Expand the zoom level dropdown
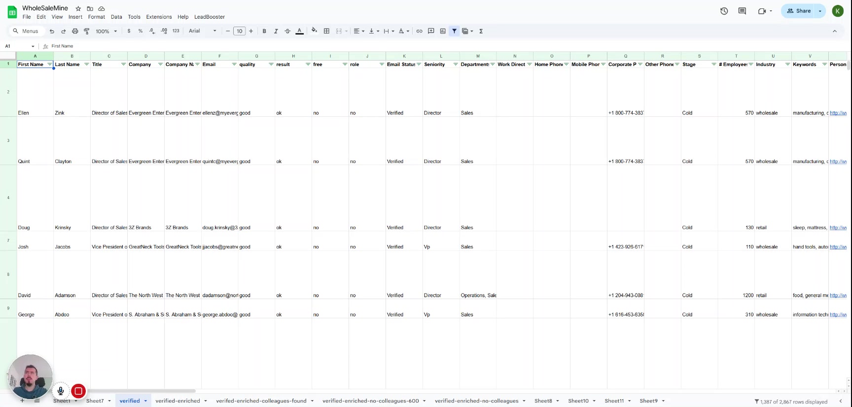This screenshot has height=407, width=852. tap(106, 31)
